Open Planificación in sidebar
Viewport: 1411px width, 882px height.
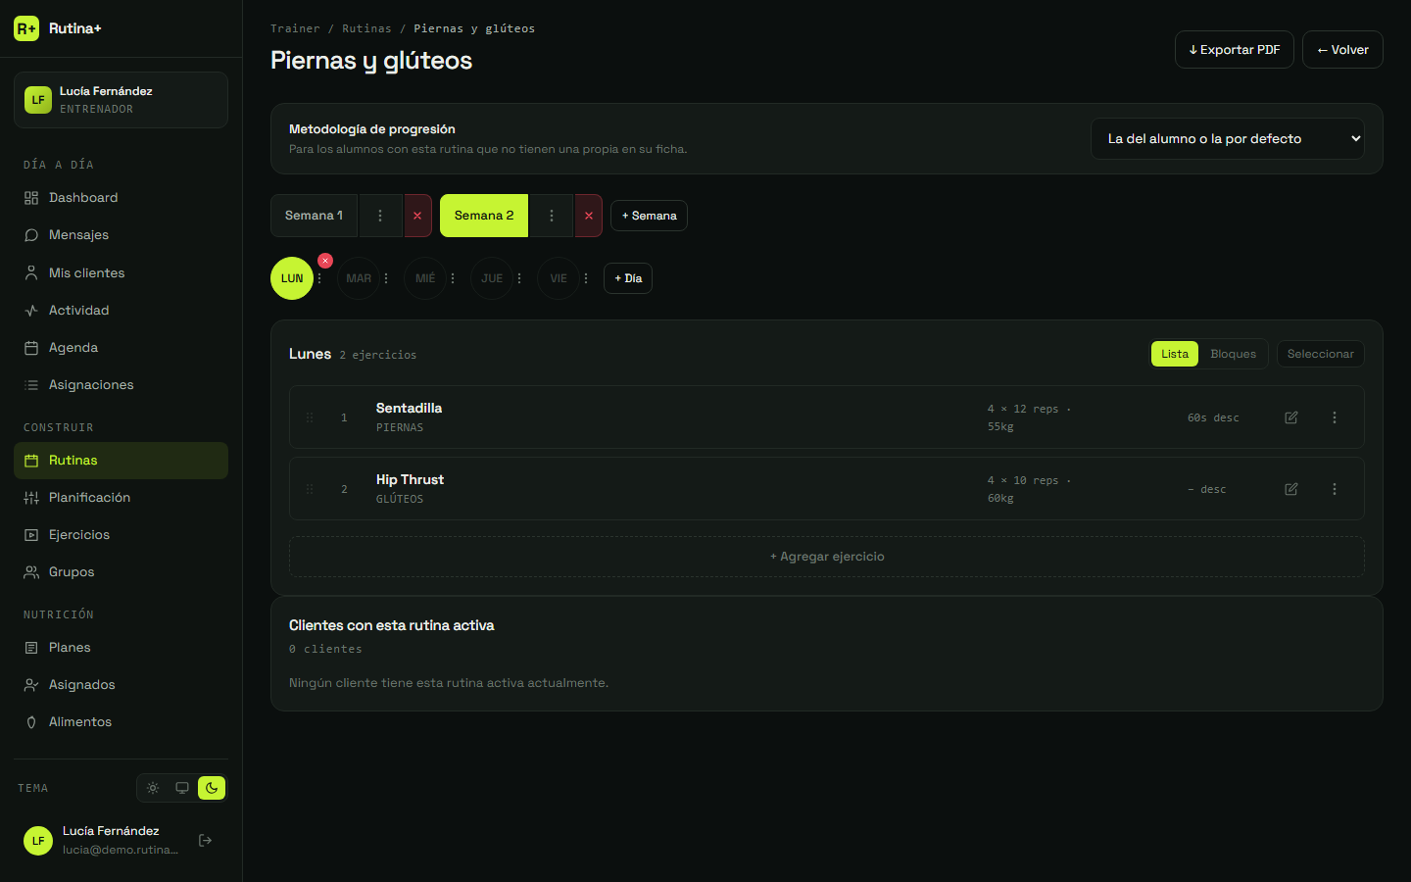121,498
